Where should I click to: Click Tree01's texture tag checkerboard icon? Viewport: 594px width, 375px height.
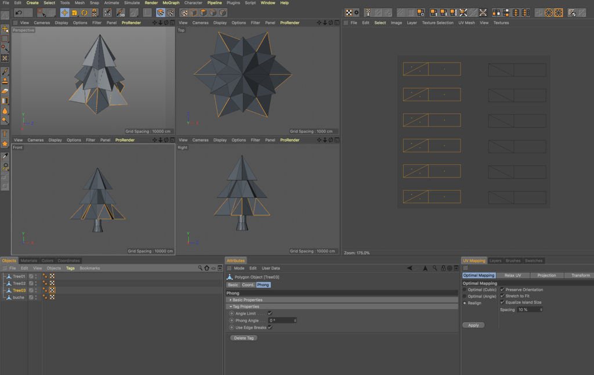click(x=52, y=276)
